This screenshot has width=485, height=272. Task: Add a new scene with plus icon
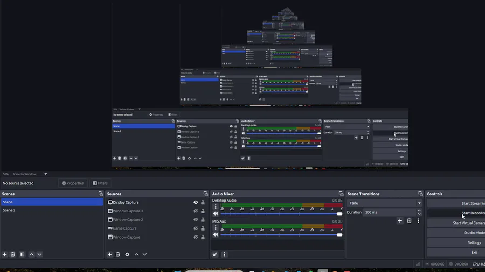coord(5,254)
